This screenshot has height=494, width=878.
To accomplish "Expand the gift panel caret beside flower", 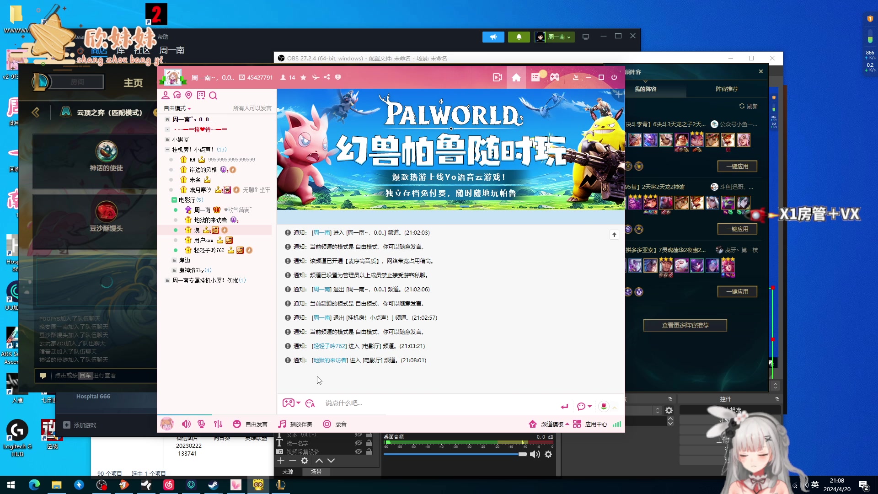I will click(x=615, y=407).
